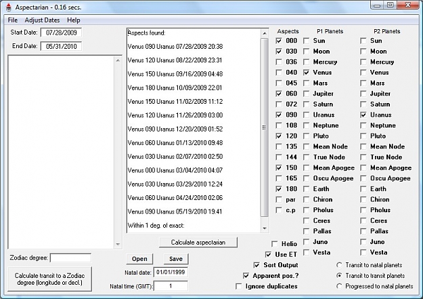Toggle the Use ET checkbox
The image size is (423, 299).
[268, 254]
